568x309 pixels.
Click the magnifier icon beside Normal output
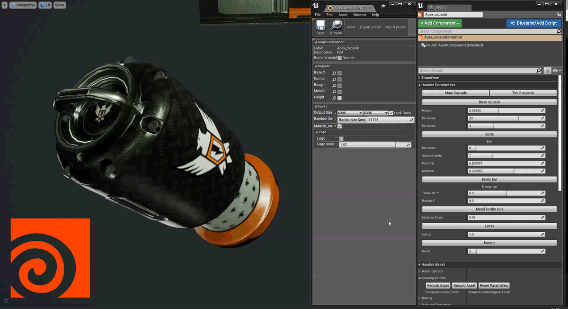tap(334, 80)
